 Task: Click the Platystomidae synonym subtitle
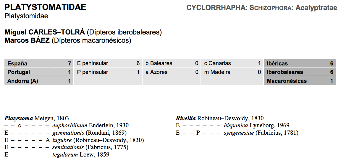pos(26,16)
